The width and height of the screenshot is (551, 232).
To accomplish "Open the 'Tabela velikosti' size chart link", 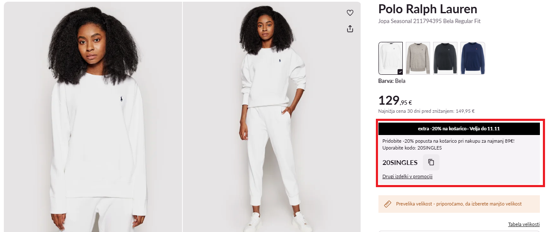I will coord(524,224).
